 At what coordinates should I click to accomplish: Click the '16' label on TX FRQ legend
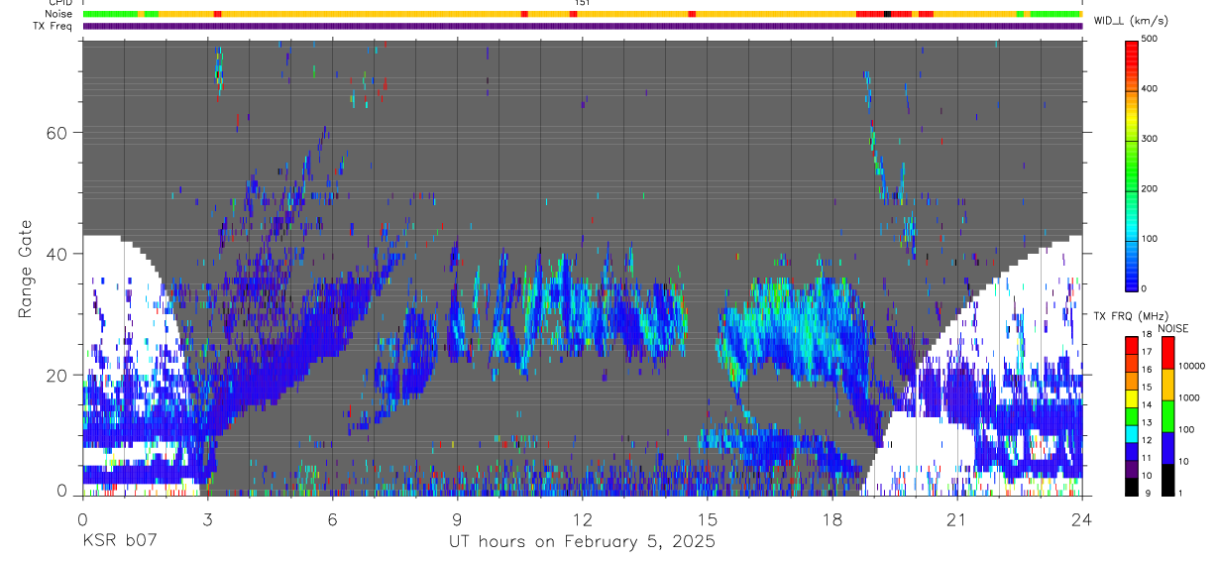coord(1147,369)
